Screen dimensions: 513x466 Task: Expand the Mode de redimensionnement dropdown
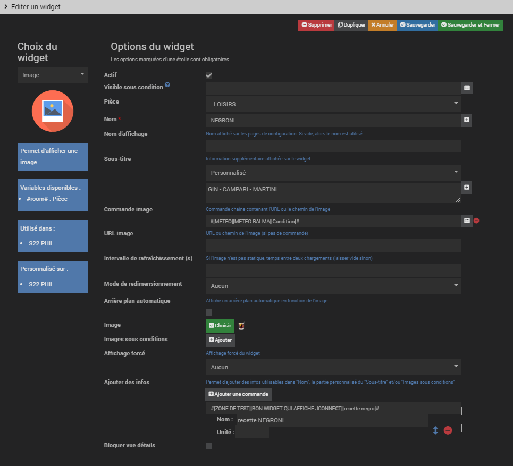333,286
